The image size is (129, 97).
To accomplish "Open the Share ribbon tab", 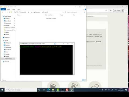I will [x=14, y=9].
